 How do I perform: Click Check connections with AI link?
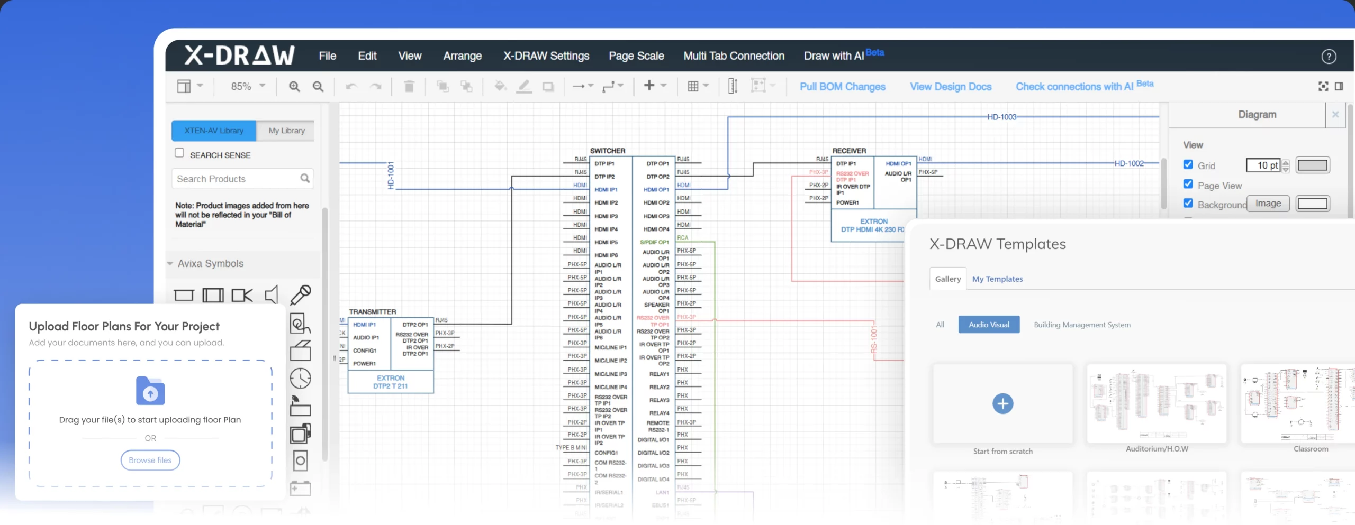tap(1084, 86)
